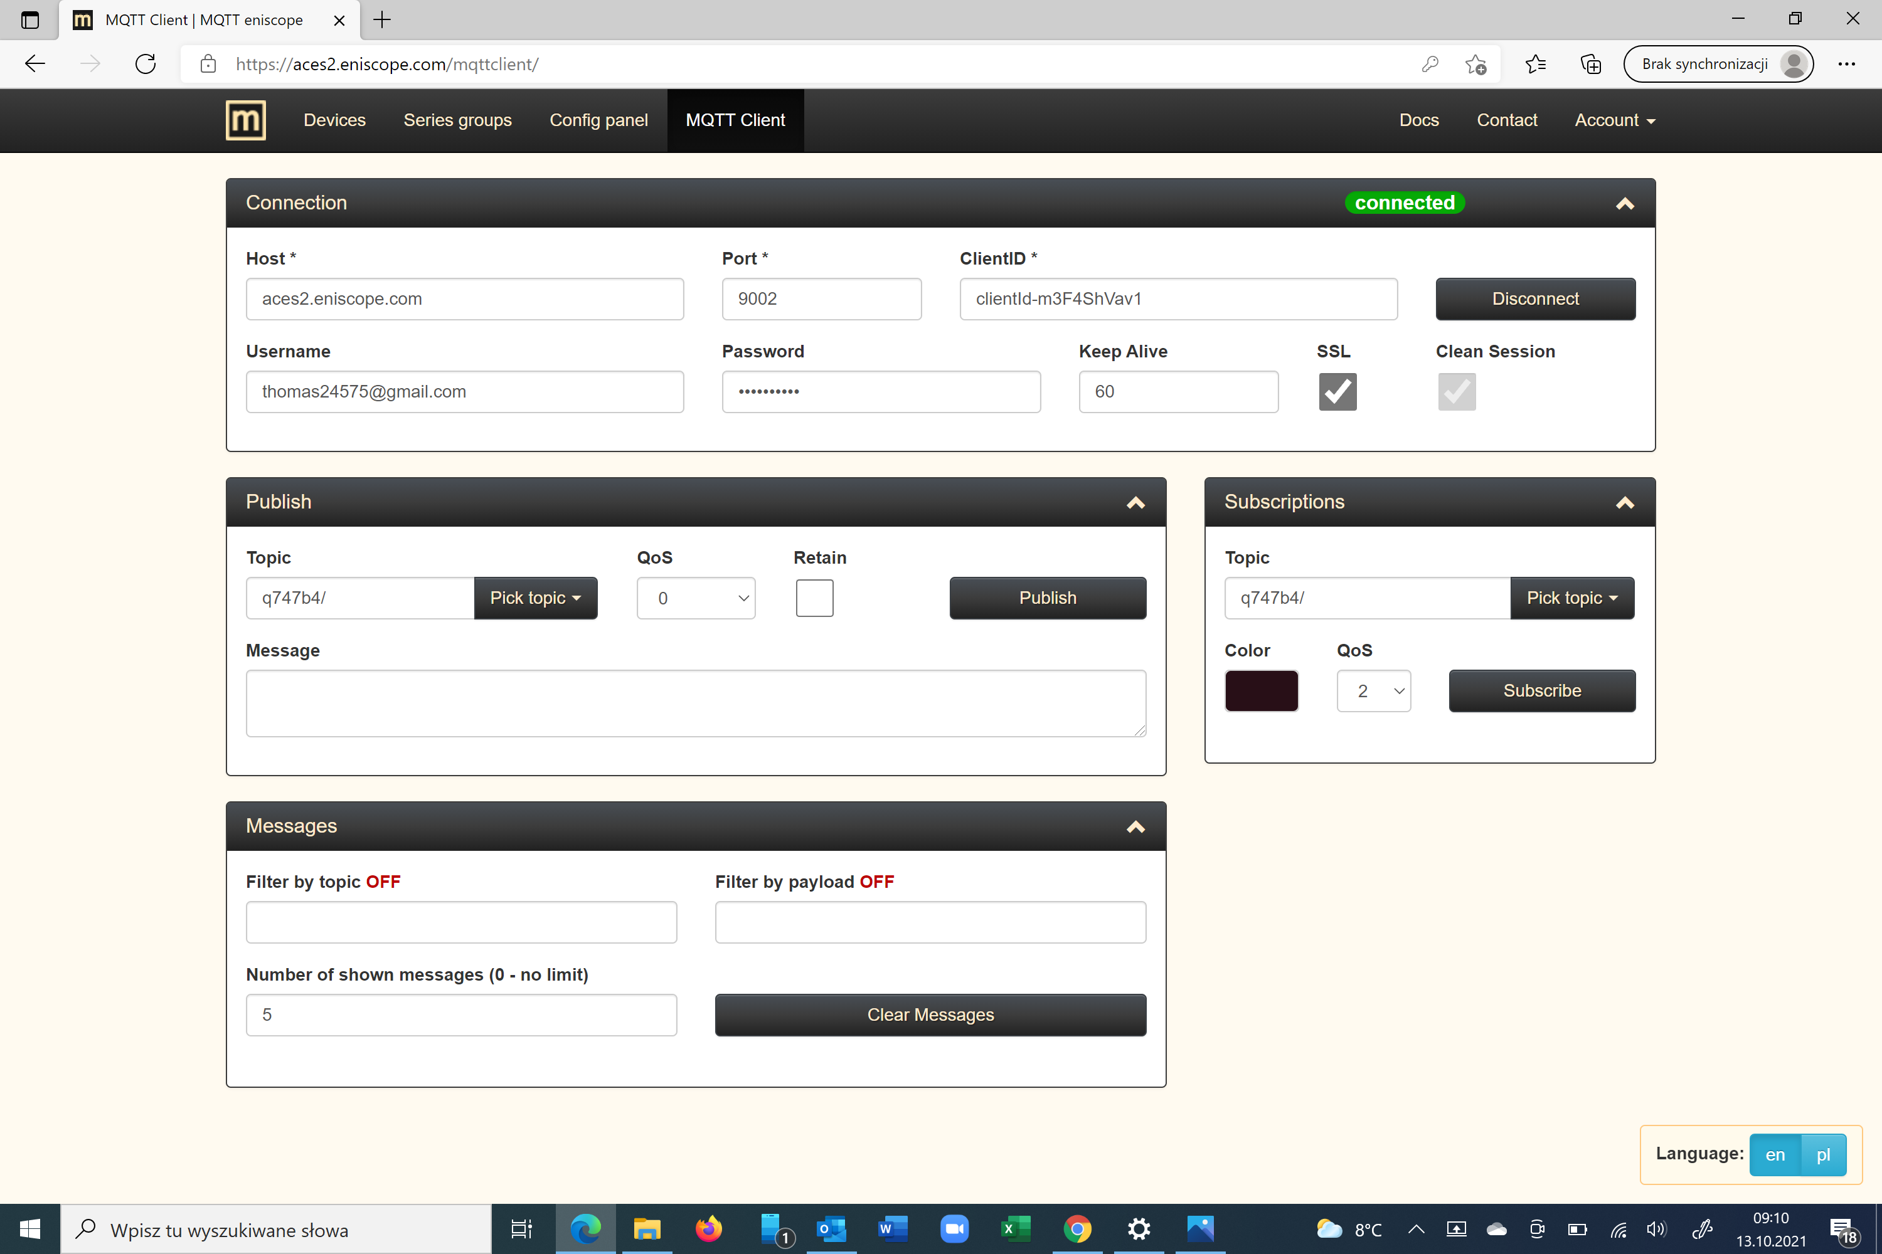Viewport: 1882px width, 1254px height.
Task: Click the saved password key icon
Action: [1430, 64]
